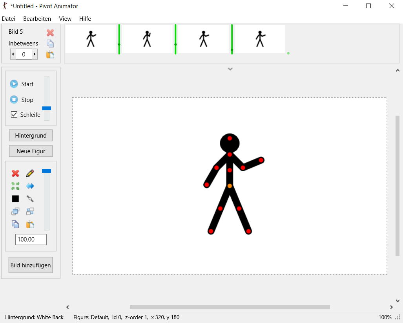Uncheck the Schleife loop checkbox
The width and height of the screenshot is (403, 323).
click(x=14, y=114)
